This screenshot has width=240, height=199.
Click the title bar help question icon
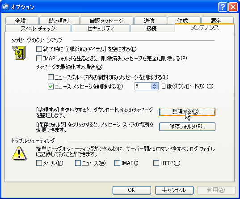tap(223, 7)
